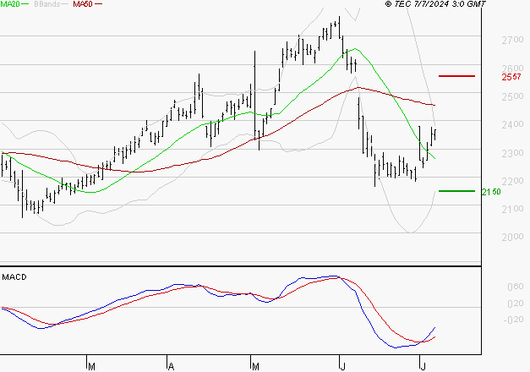
Task: Click the last J month marker on time axis
Action: coord(423,367)
